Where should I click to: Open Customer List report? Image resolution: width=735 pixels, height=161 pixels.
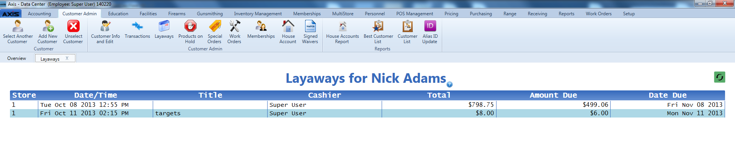click(407, 32)
